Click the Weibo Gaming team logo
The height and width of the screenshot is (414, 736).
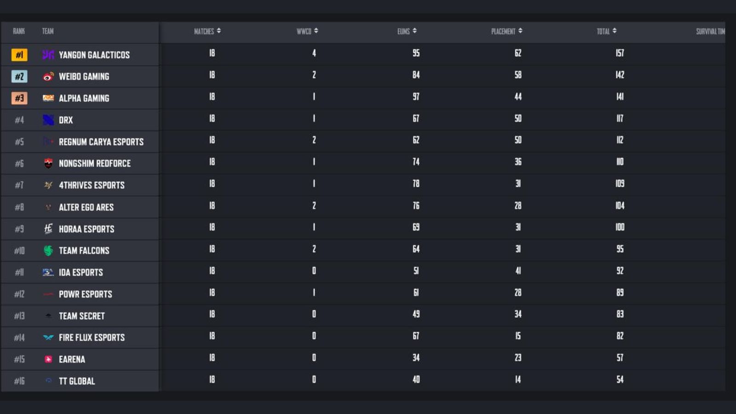click(x=48, y=76)
